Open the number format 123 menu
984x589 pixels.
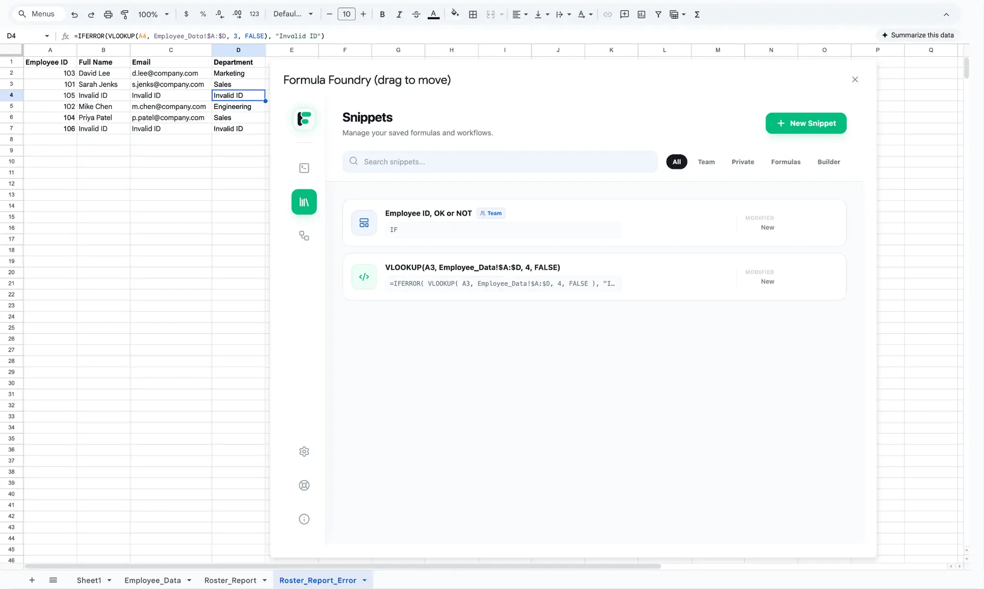click(x=254, y=14)
